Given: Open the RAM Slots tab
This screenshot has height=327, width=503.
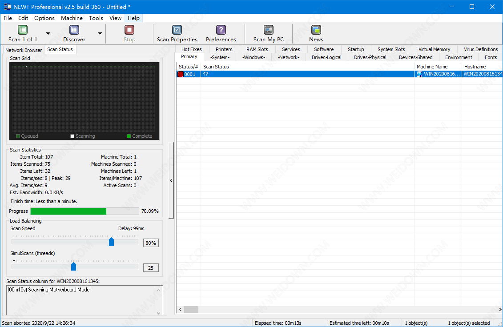Looking at the screenshot, I should [257, 49].
